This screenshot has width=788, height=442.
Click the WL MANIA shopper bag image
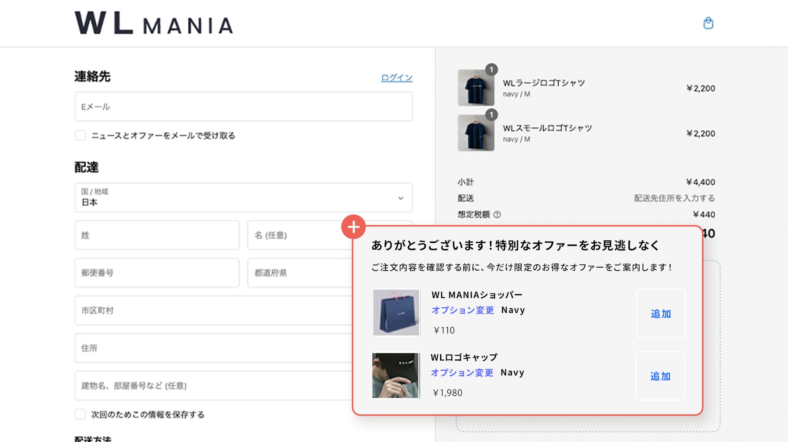click(x=396, y=313)
